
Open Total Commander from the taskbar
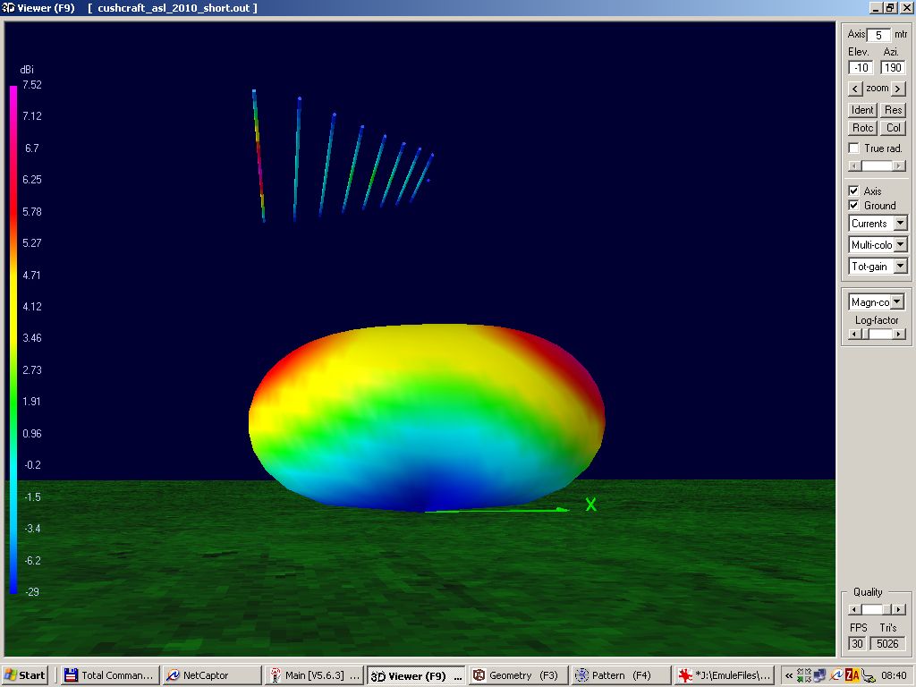point(109,675)
